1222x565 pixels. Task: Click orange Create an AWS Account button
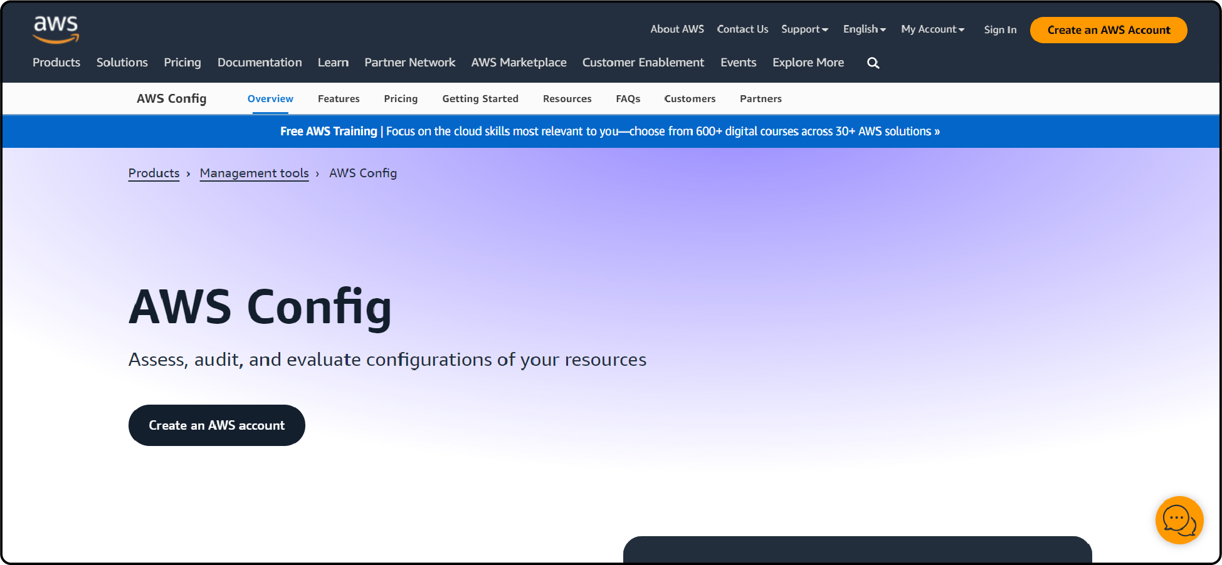[x=1109, y=30]
